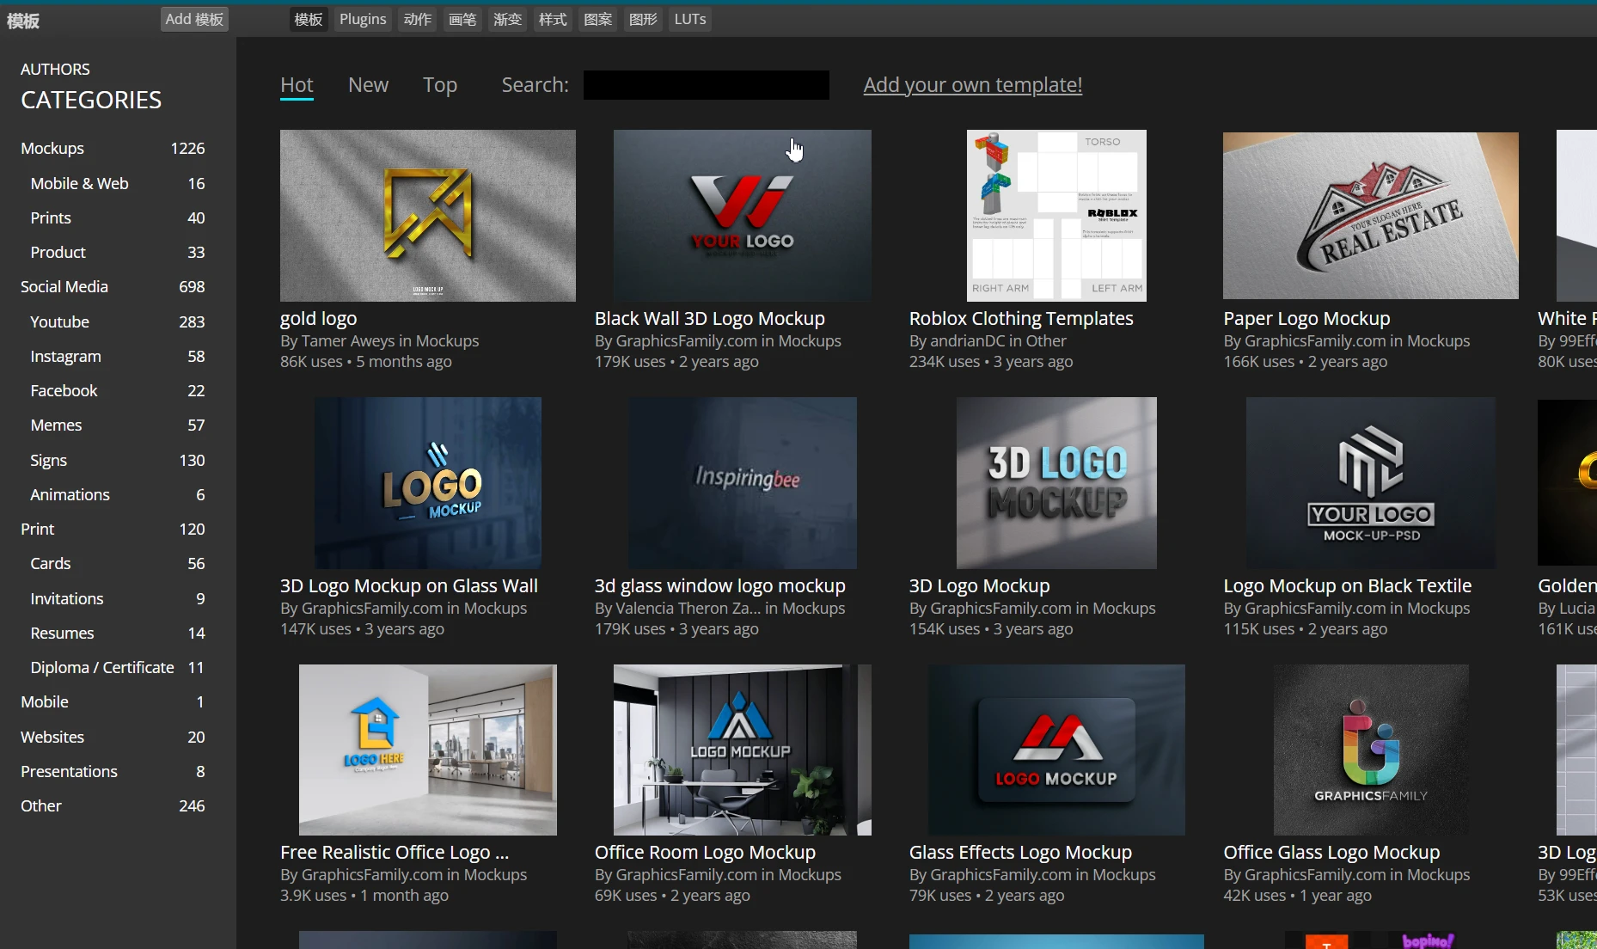This screenshot has height=949, width=1597.
Task: Select the Hot sorting tab
Action: [297, 85]
